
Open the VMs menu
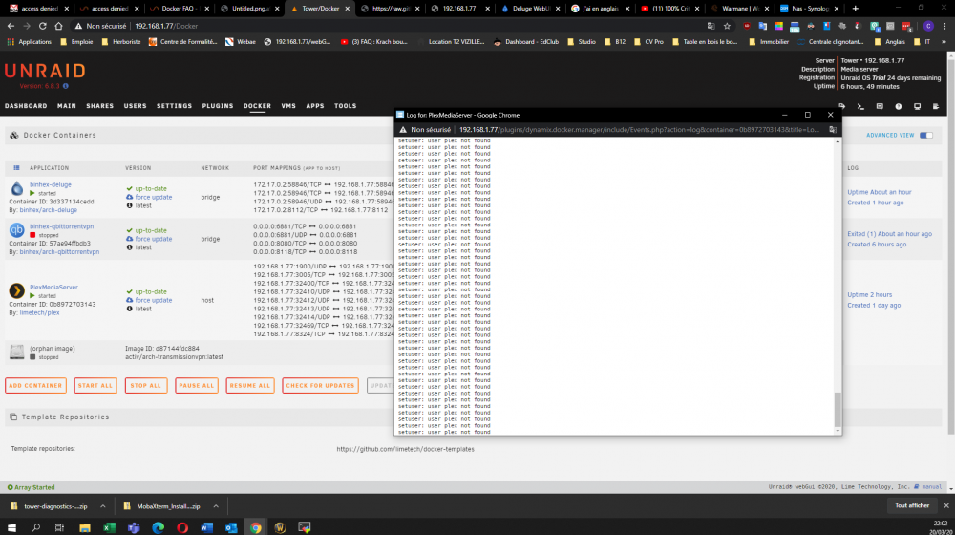[288, 106]
